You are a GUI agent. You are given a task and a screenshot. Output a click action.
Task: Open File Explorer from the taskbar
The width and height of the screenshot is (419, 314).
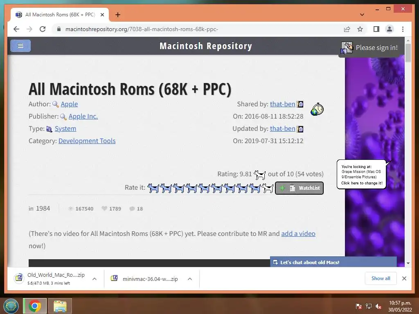coord(60,306)
